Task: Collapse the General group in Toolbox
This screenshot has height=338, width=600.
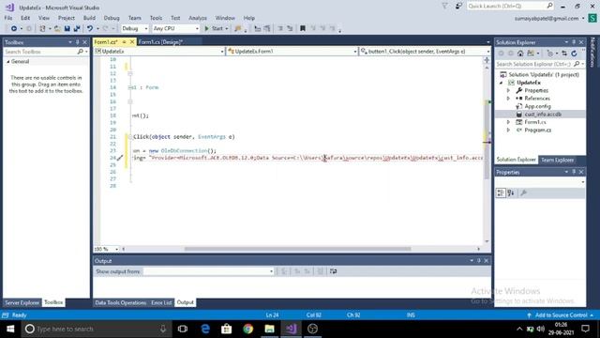Action: [x=8, y=62]
